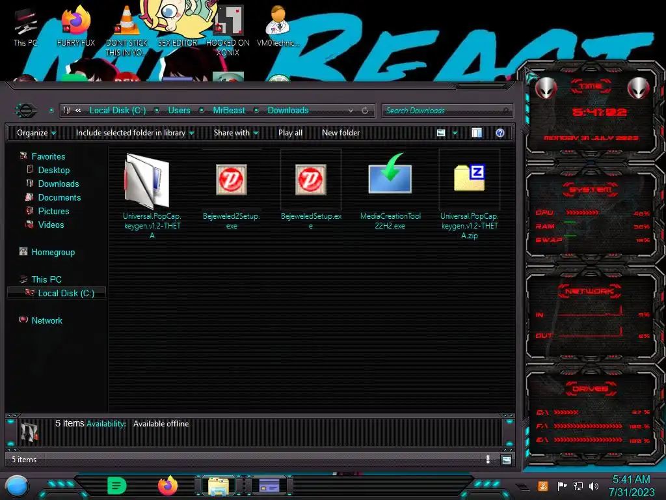Open Videos in navigation pane
This screenshot has width=666, height=500.
point(51,225)
